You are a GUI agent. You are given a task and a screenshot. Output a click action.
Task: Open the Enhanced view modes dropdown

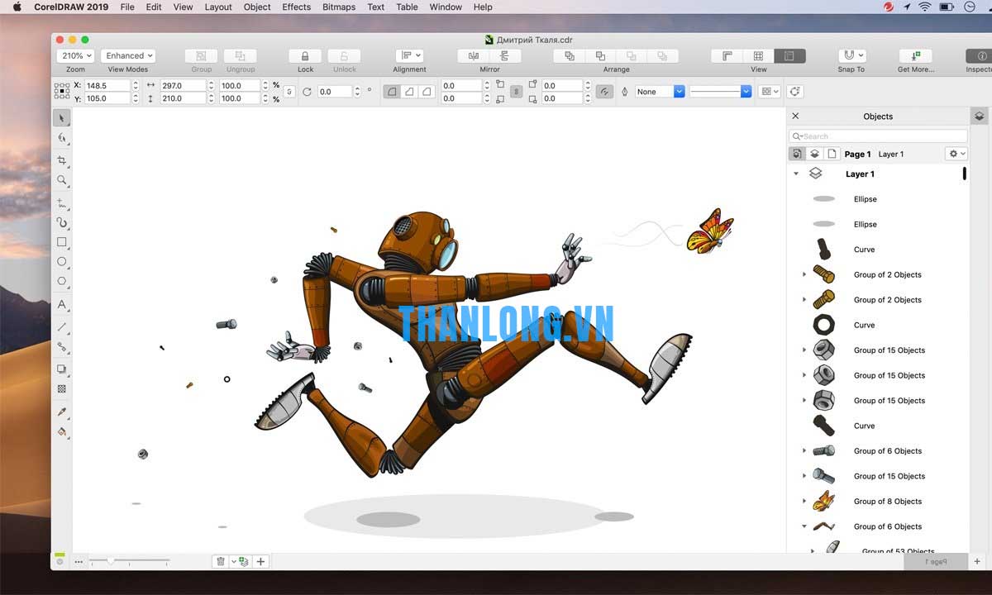(129, 56)
